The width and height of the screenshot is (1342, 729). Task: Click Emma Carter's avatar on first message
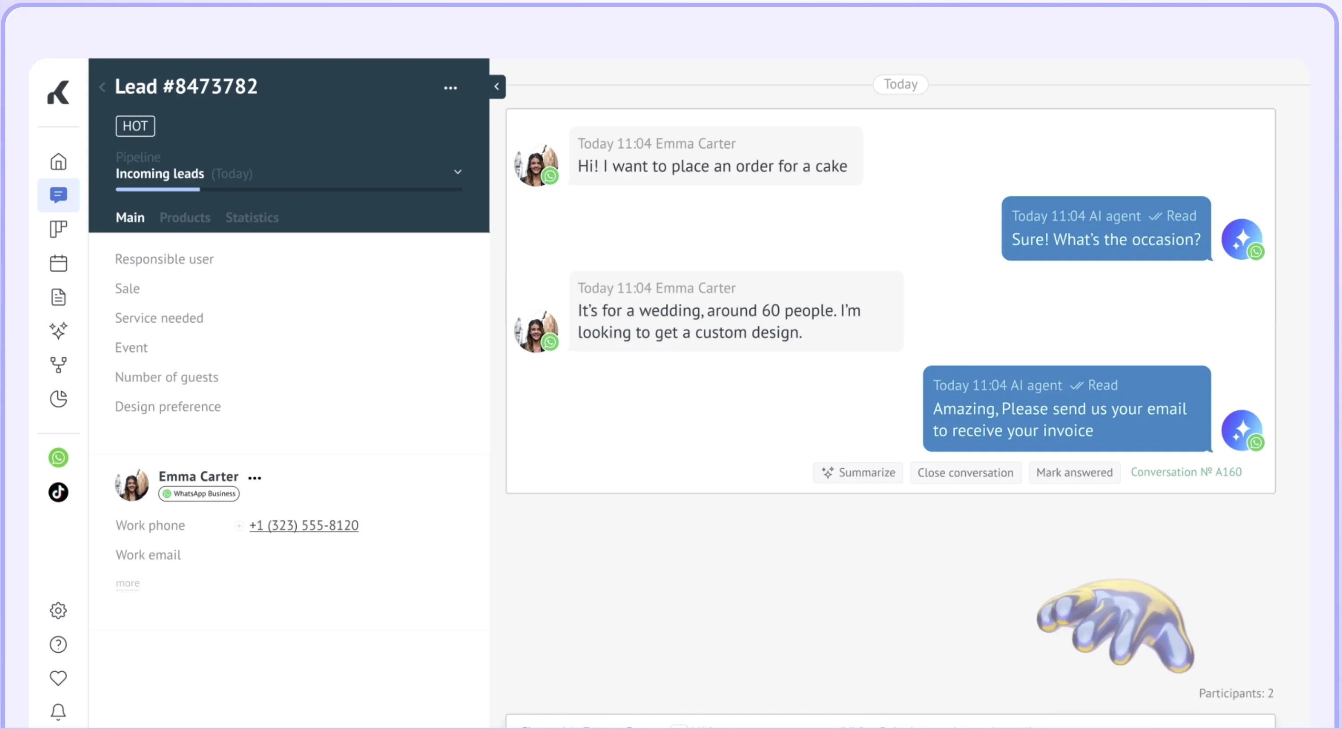click(x=537, y=165)
